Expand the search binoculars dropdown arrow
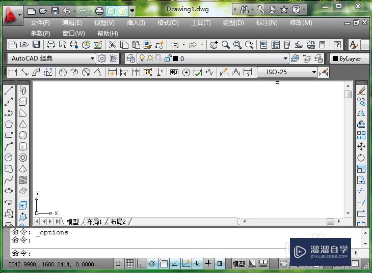This screenshot has height=273, width=372. coord(252,10)
